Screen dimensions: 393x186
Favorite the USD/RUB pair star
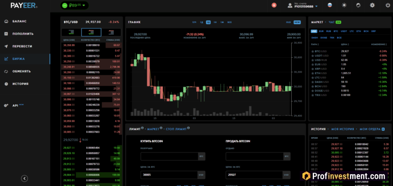(312, 60)
